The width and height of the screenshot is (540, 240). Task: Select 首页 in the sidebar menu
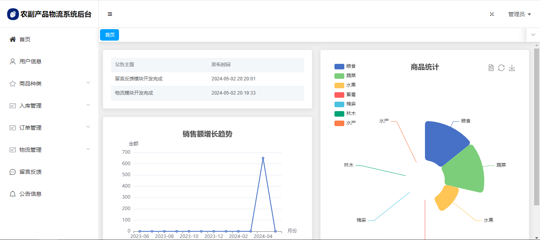25,39
